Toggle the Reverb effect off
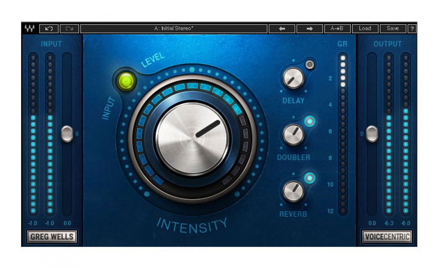The image size is (439, 268). click(x=310, y=178)
